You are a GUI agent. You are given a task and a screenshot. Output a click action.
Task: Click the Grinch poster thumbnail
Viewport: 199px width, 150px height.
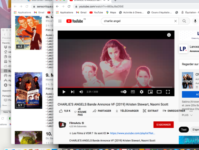tap(28, 137)
